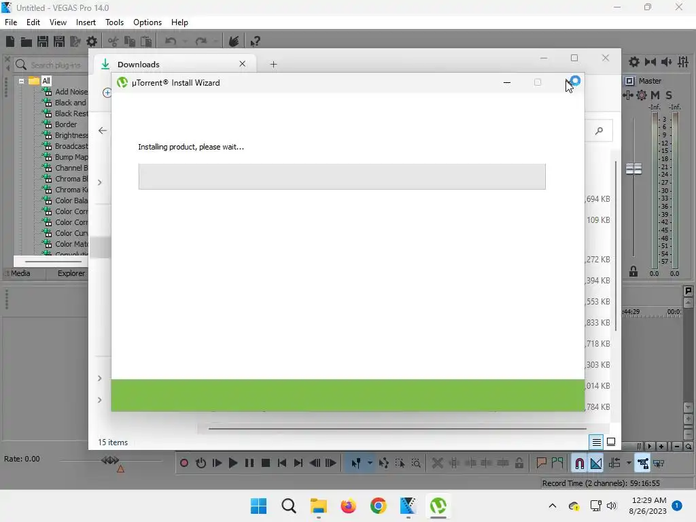
Task: Open Project Properties gear in VEGAS toolbar
Action: coord(92,41)
